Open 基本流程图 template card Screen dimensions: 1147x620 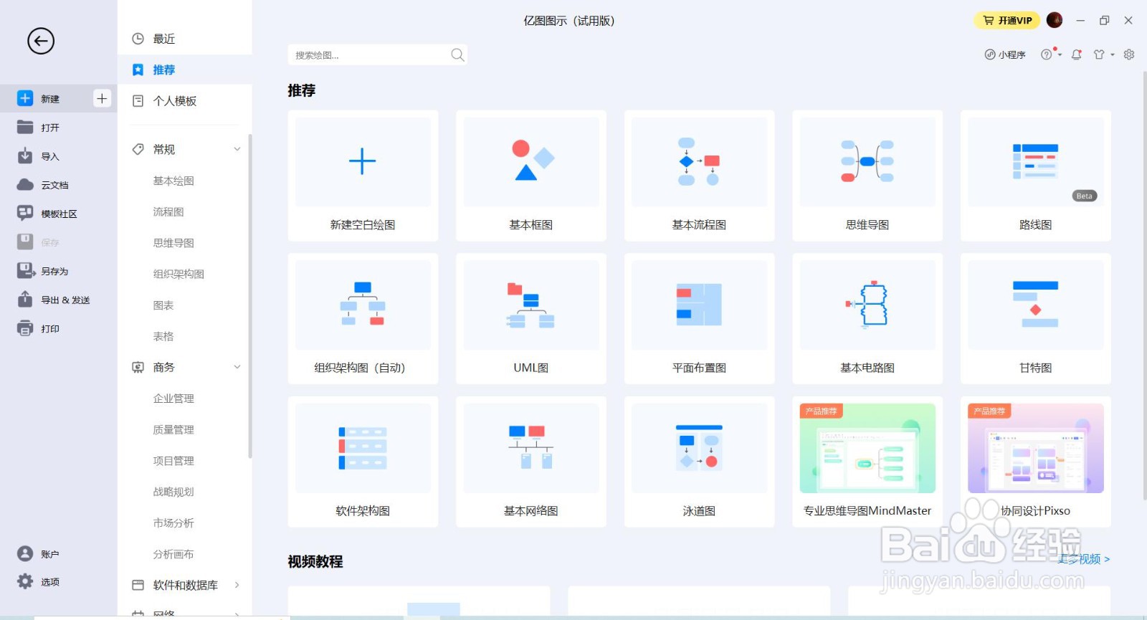(x=699, y=176)
